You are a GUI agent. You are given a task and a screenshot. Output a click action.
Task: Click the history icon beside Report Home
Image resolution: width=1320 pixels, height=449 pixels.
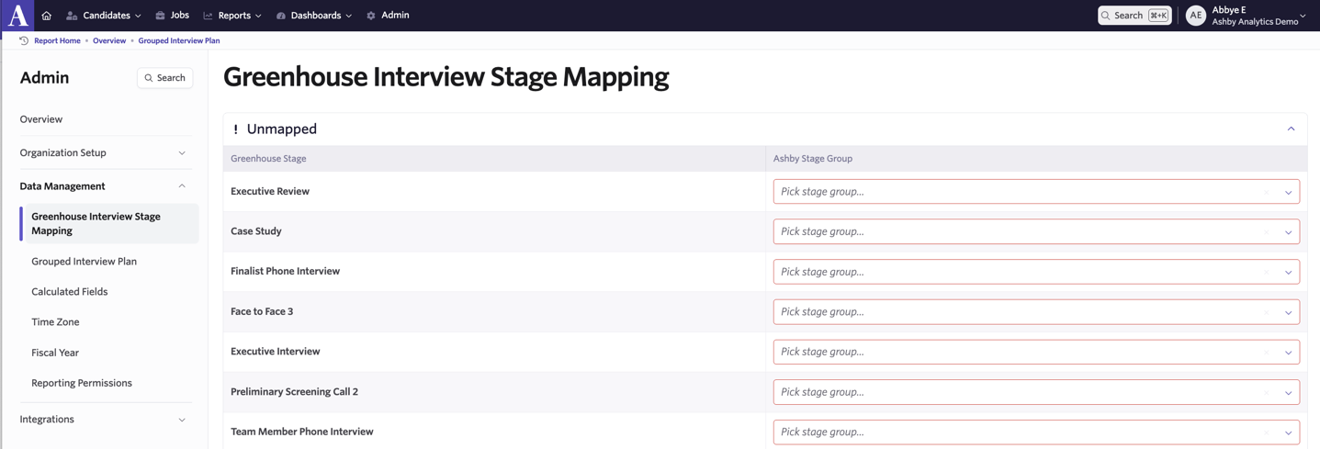click(x=24, y=40)
